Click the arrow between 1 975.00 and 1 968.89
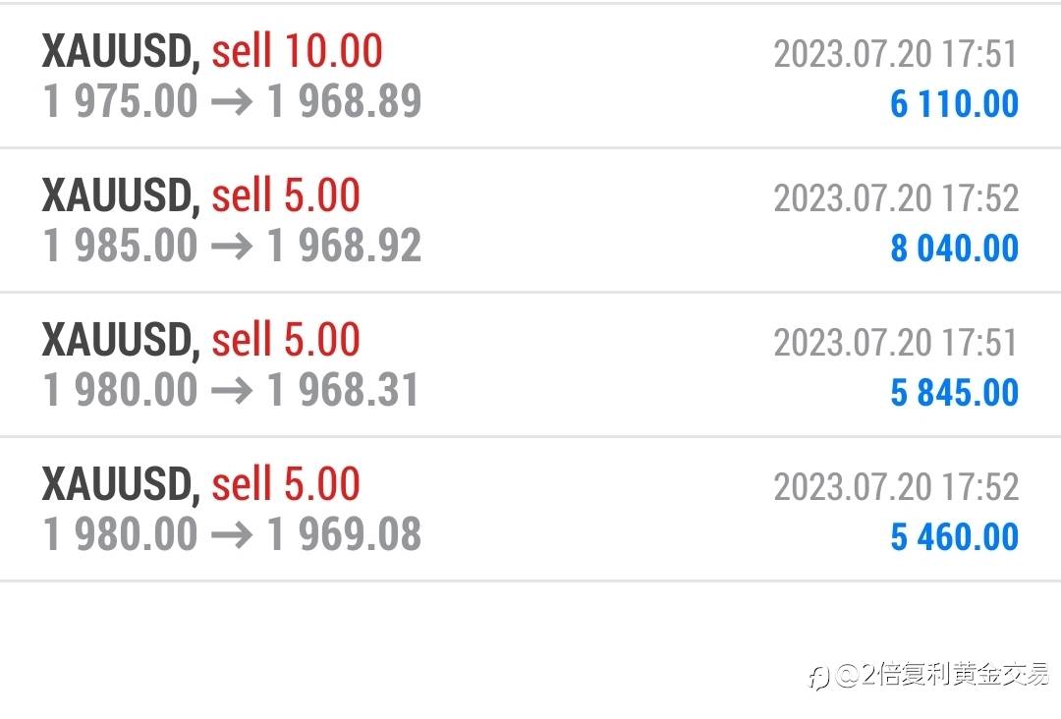Screen dimensions: 1061x719 tap(232, 102)
